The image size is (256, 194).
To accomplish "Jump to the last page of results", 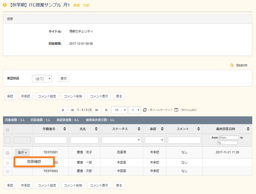I will 106,110.
